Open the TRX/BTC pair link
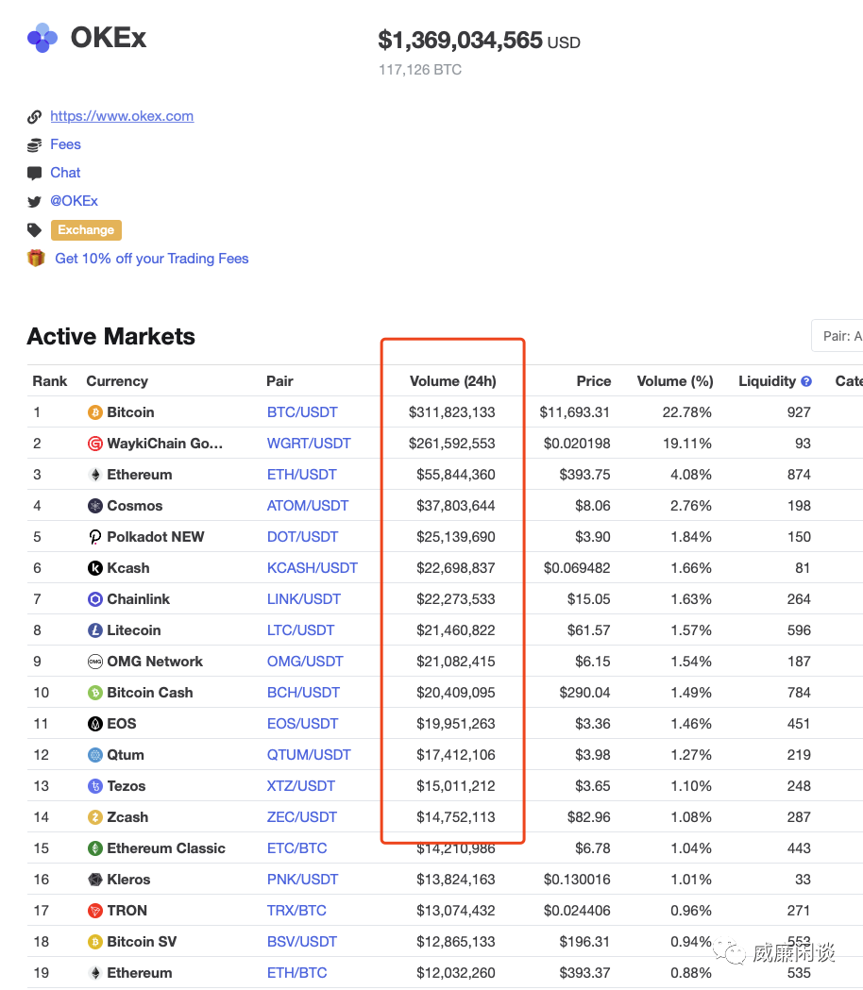Viewport: 863px width, 990px height. (296, 911)
